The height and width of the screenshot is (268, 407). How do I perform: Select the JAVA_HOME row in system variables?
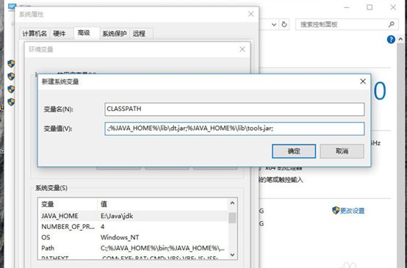pyautogui.click(x=134, y=216)
